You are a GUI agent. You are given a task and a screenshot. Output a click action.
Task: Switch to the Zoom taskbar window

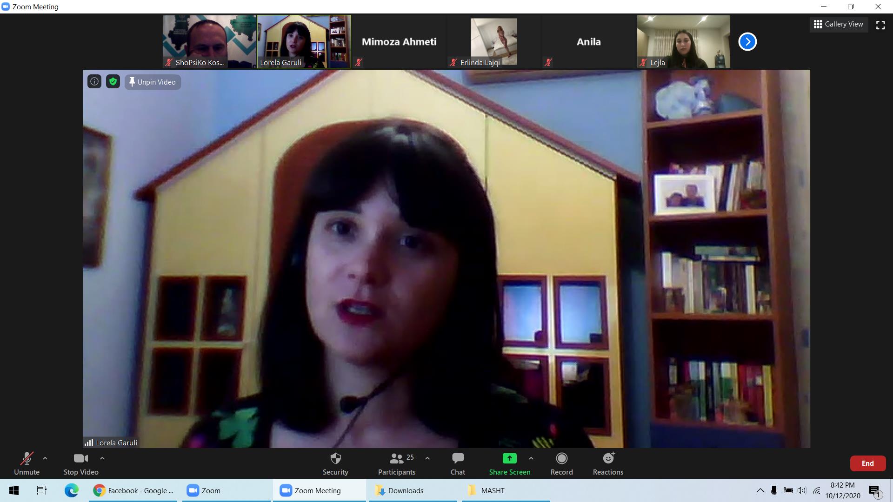(x=226, y=490)
